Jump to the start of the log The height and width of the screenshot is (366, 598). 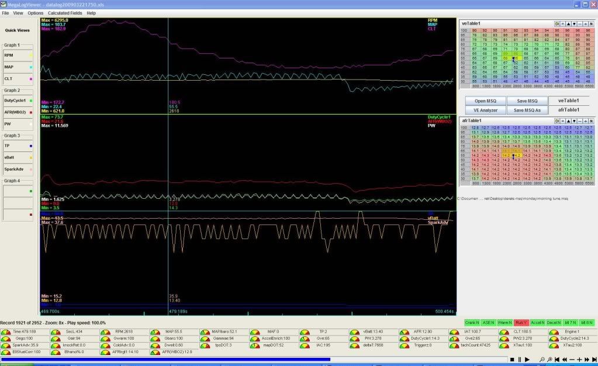(x=557, y=359)
